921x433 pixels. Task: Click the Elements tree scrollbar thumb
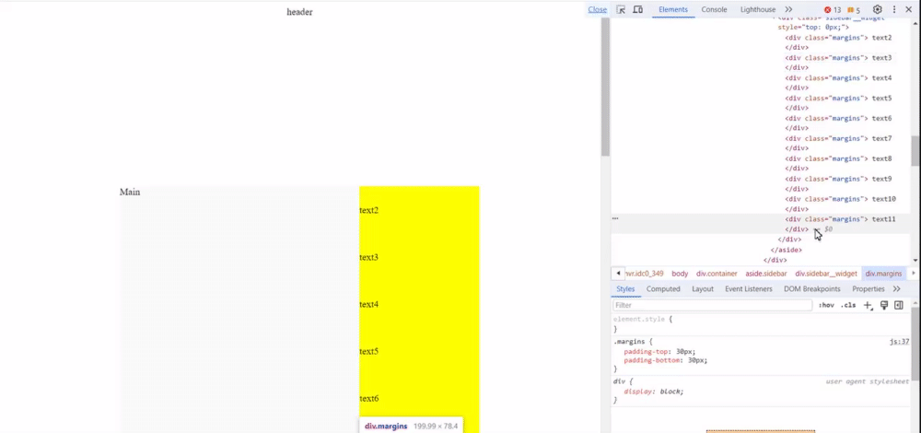pyautogui.click(x=915, y=150)
